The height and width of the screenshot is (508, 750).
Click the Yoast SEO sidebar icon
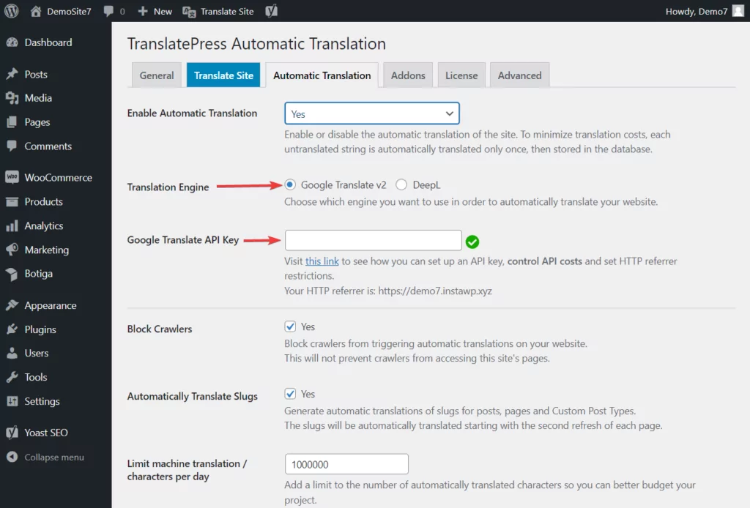pos(12,433)
